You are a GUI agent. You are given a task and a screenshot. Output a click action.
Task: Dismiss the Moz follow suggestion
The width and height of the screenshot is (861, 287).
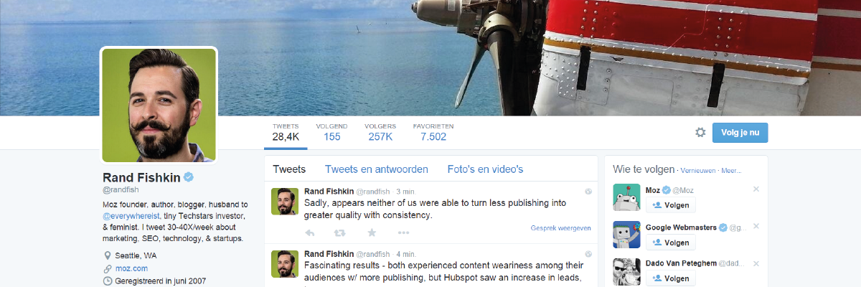[x=756, y=189]
